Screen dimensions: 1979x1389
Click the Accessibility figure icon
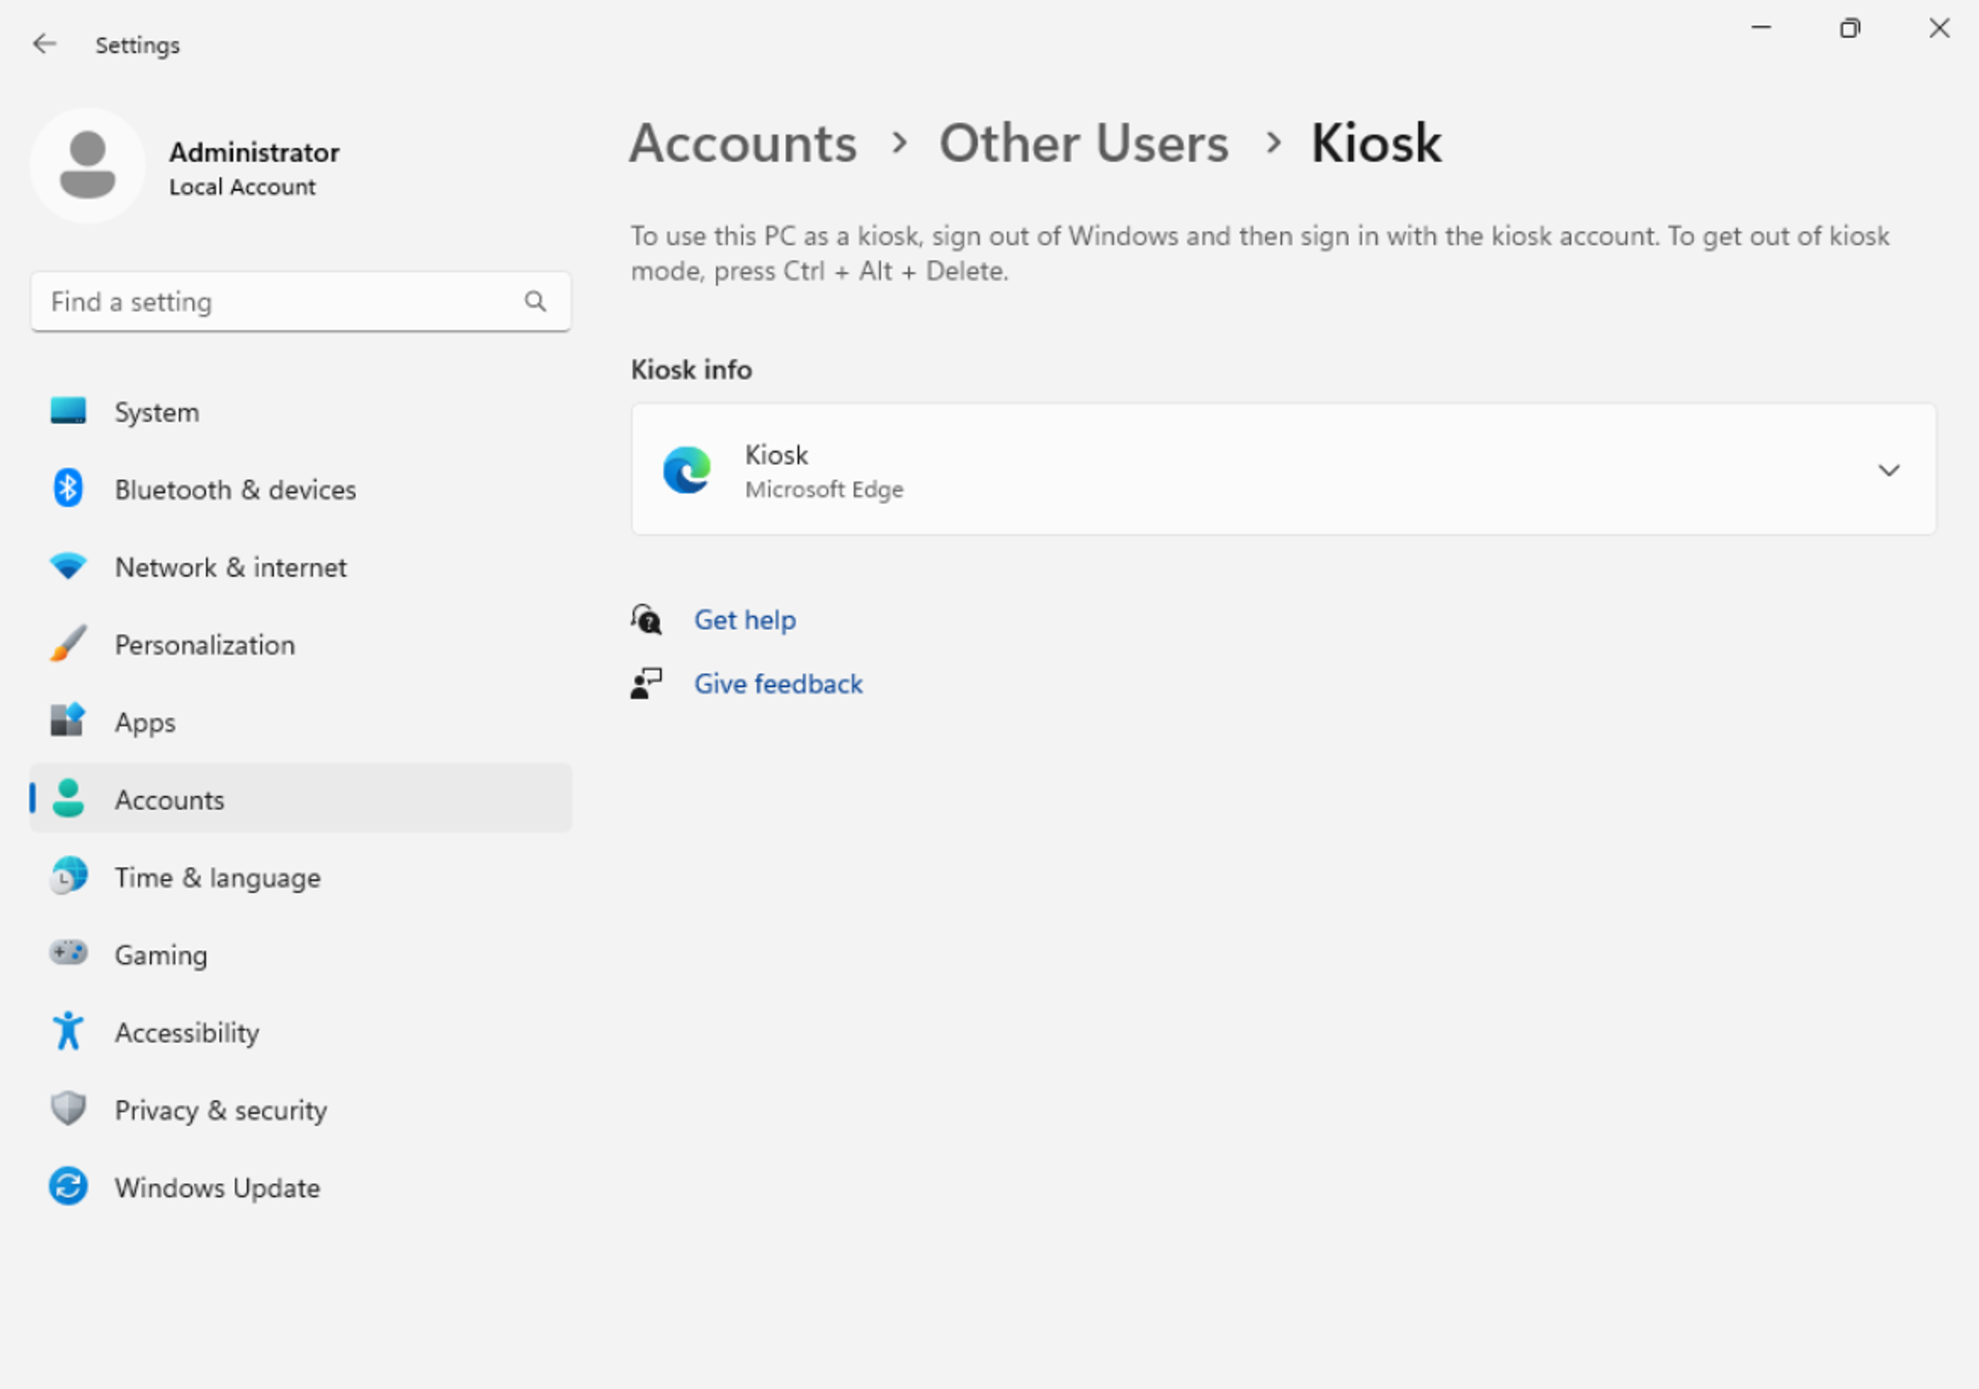68,1031
